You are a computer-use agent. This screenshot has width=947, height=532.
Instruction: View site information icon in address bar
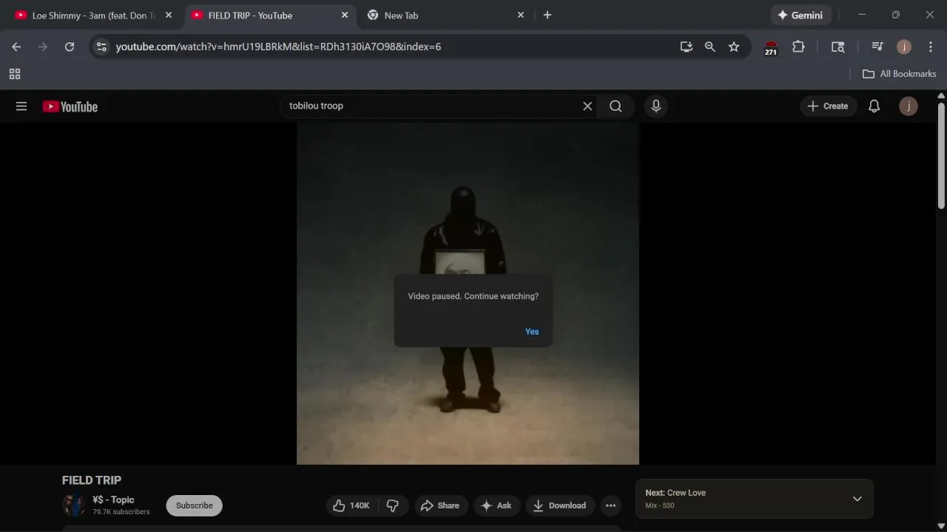point(101,47)
